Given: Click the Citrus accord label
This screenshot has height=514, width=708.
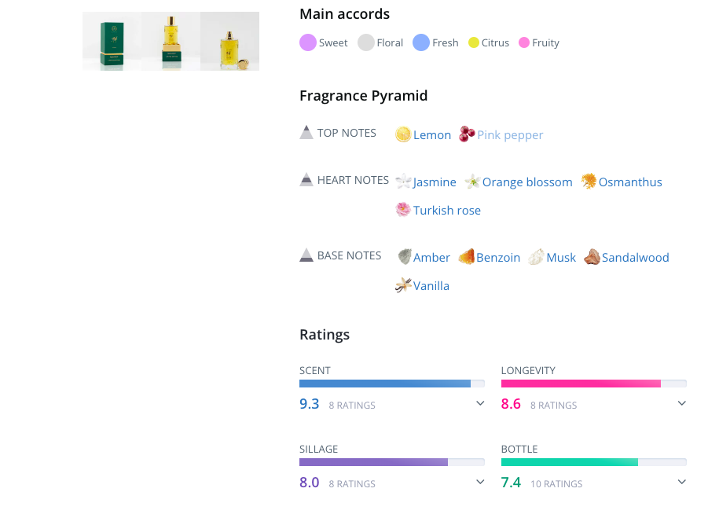Looking at the screenshot, I should click(495, 43).
